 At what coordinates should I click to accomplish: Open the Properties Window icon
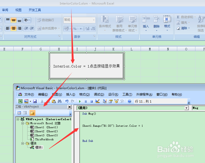[111, 101]
